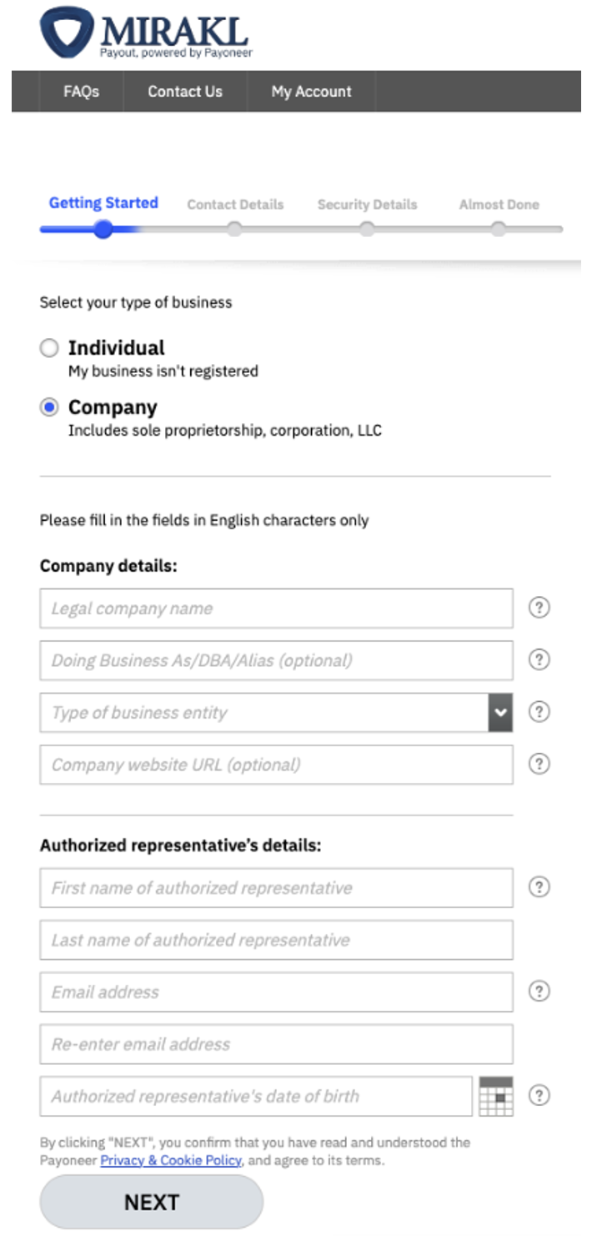Viewport: 592px width, 1242px height.
Task: Click the Legal company name field
Action: (x=276, y=608)
